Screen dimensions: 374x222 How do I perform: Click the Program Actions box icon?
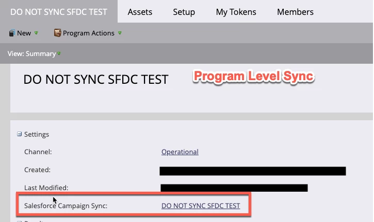(57, 33)
